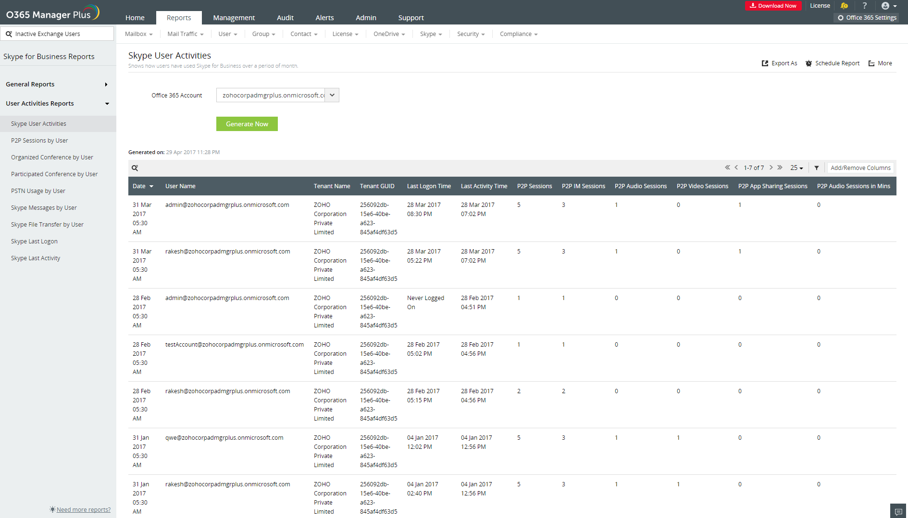The image size is (908, 518).
Task: Open the user account avatar menu
Action: point(889,6)
